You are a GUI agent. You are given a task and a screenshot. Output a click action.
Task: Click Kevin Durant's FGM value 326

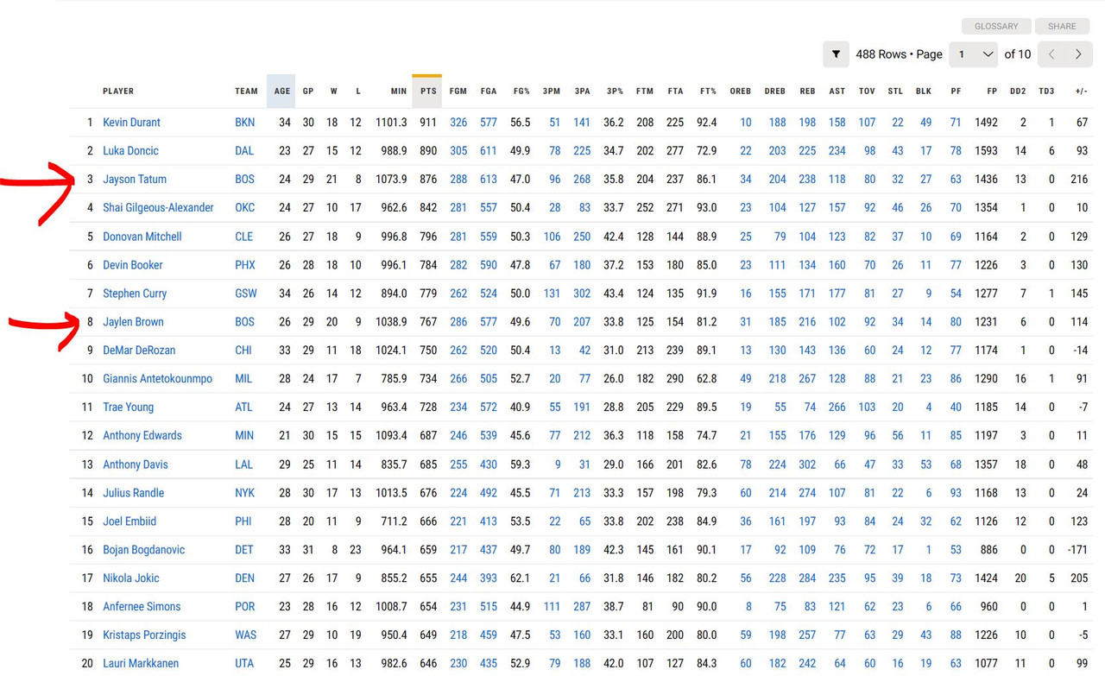click(458, 123)
